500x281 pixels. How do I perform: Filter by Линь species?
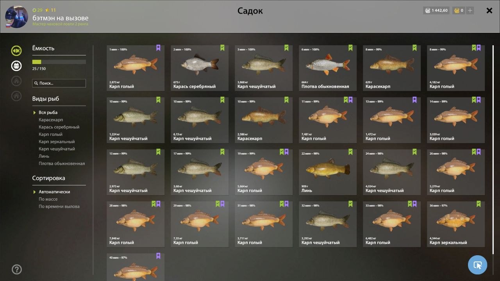pyautogui.click(x=44, y=156)
